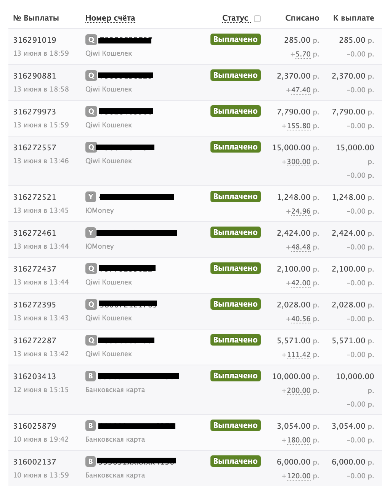Image resolution: width=382 pixels, height=492 pixels.
Task: Sort by Номер счёта column header
Action: coord(110,18)
